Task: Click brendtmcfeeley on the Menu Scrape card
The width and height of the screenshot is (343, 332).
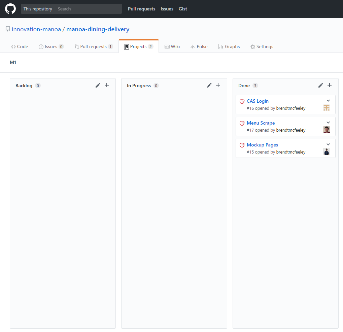Action: click(291, 130)
